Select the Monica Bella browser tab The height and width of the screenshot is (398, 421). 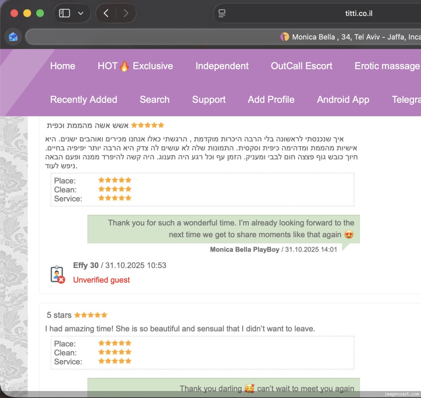pyautogui.click(x=349, y=37)
